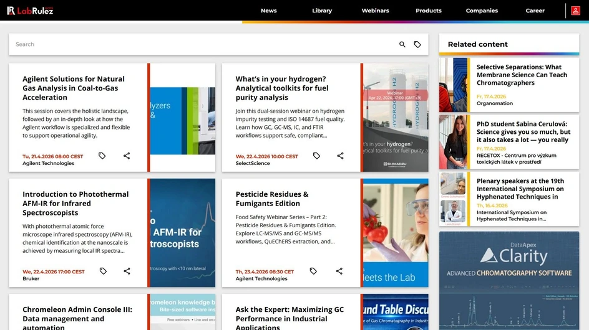Open Chromeleon Admin Console III title
This screenshot has height=330, width=589.
[x=77, y=318]
